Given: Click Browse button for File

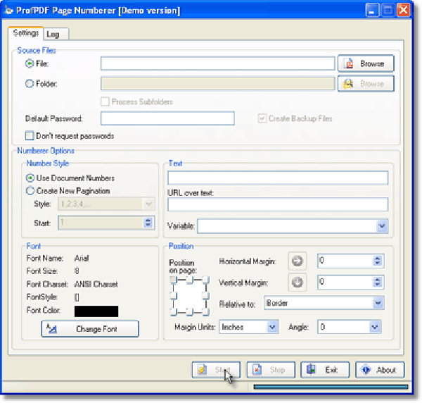Looking at the screenshot, I should (x=366, y=63).
